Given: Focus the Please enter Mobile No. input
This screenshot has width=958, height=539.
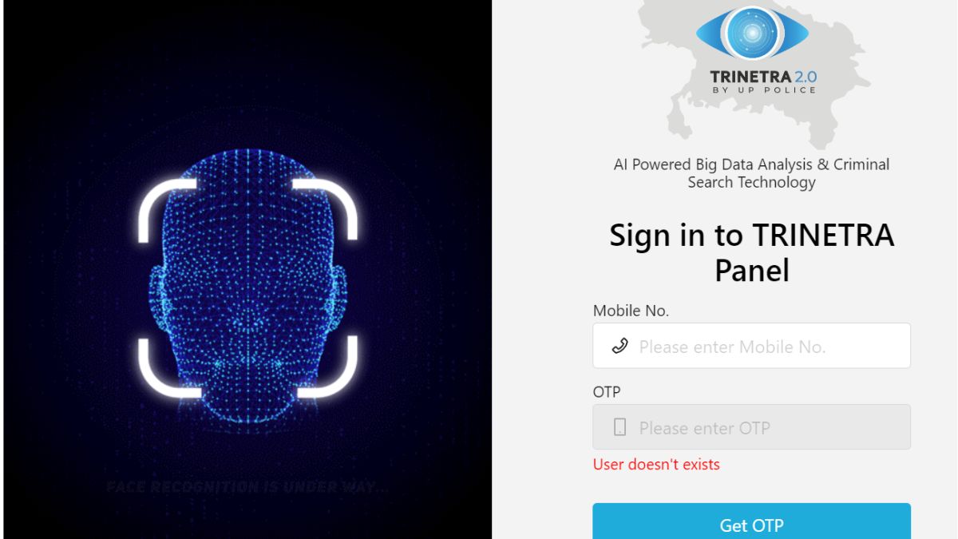Looking at the screenshot, I should point(751,346).
